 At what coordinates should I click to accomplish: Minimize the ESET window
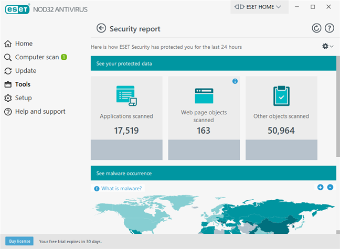pyautogui.click(x=297, y=7)
